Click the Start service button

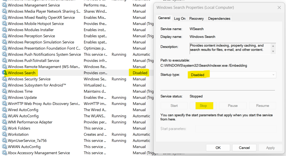(174, 105)
